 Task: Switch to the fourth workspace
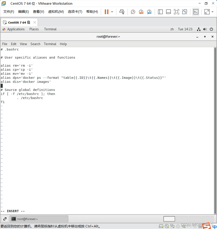207,219
